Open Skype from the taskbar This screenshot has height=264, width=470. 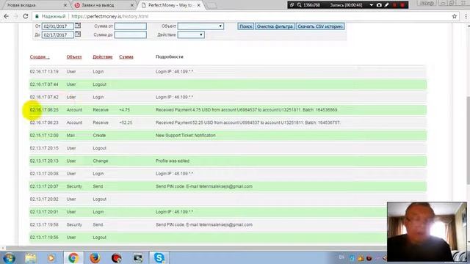point(159,257)
